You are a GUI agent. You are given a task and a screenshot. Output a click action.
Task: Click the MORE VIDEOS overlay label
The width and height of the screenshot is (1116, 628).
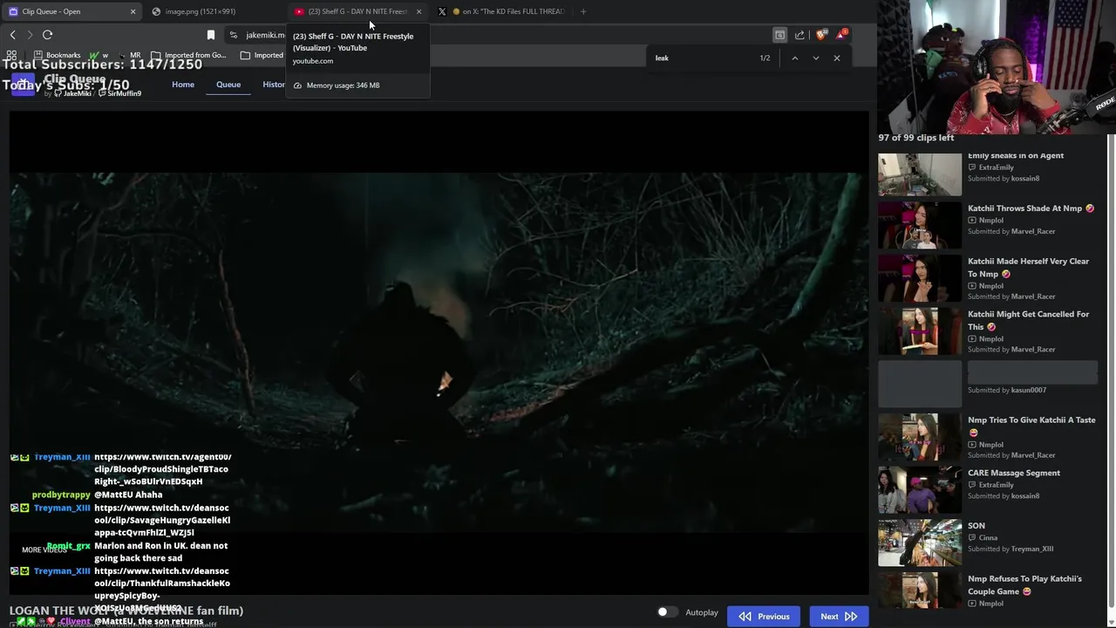click(44, 550)
